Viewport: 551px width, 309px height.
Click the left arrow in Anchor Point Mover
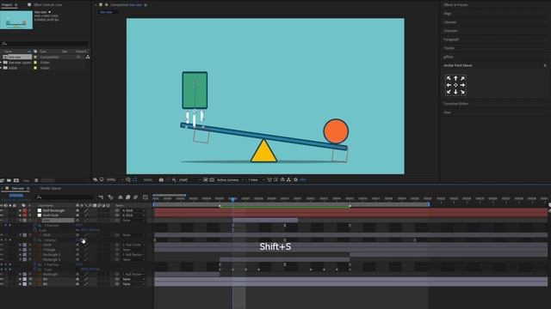(x=449, y=85)
